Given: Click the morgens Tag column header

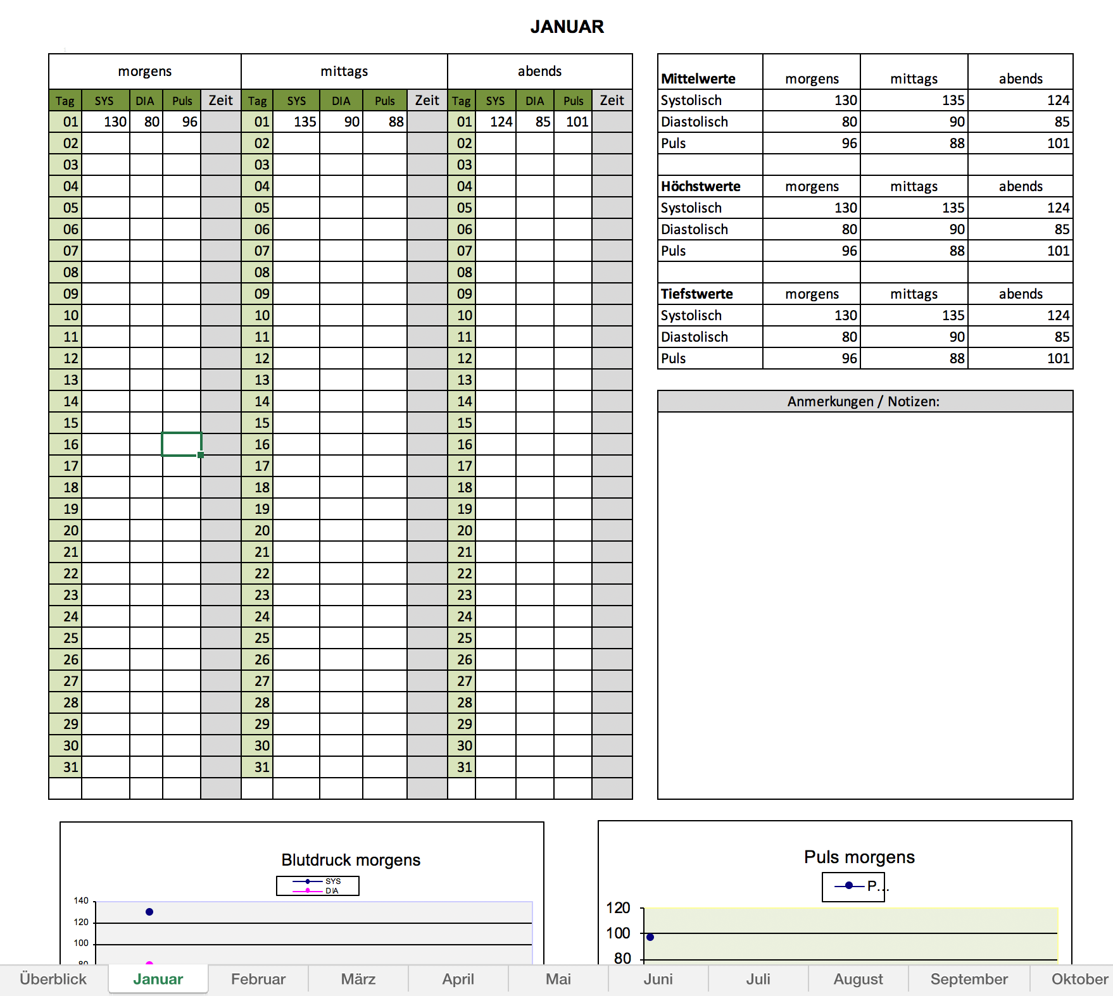Looking at the screenshot, I should [65, 100].
